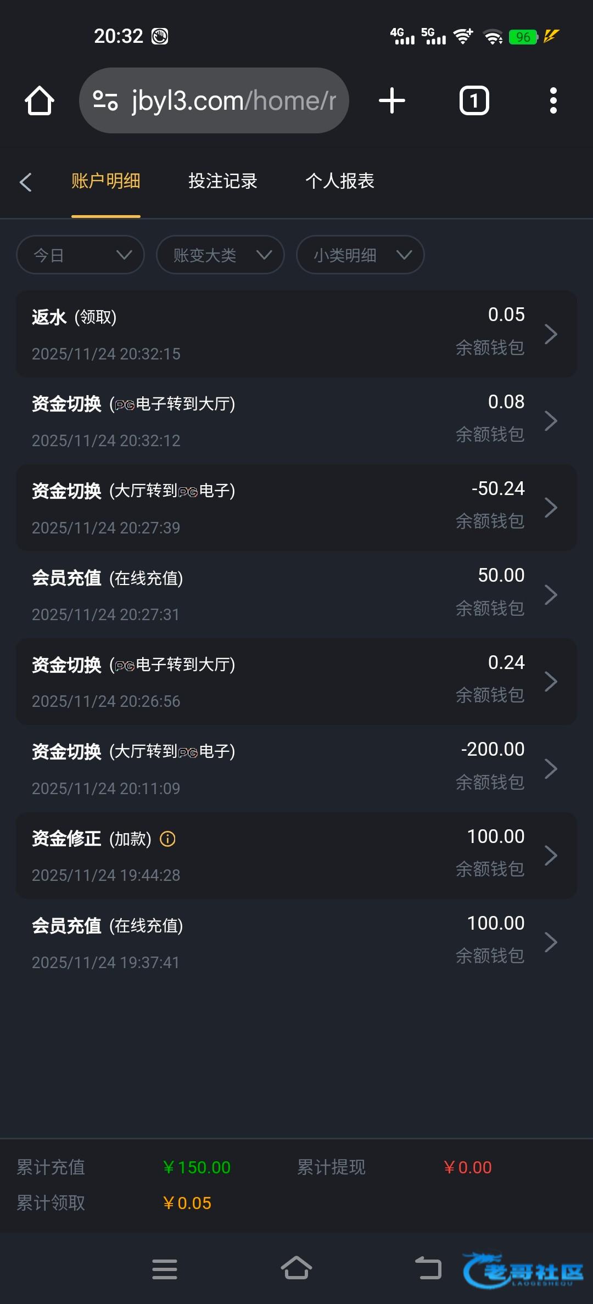Open the 返水 (领取) 0.05 record

pyautogui.click(x=296, y=334)
